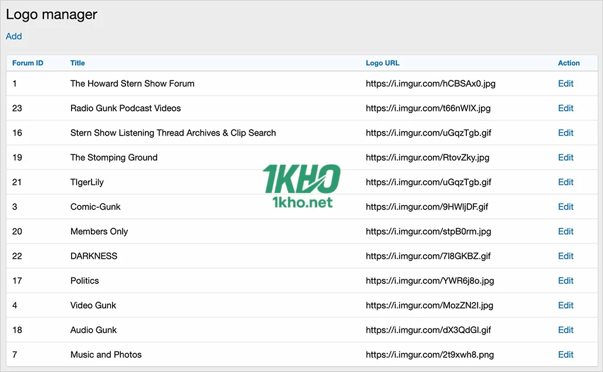Image resolution: width=603 pixels, height=372 pixels.
Task: Edit the Radio Gunk Podcast Videos logo
Action: click(565, 108)
